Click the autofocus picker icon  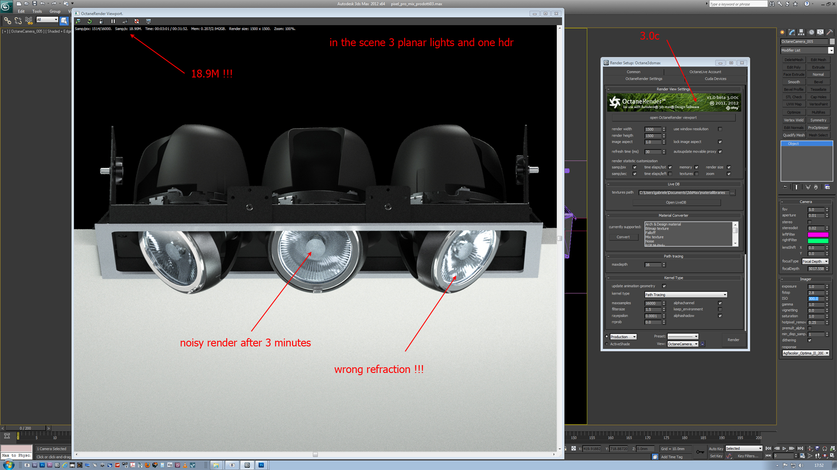click(125, 21)
